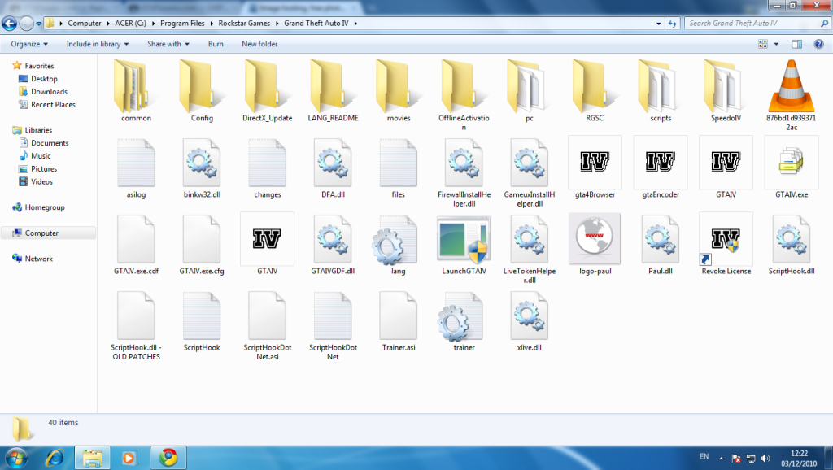The image size is (833, 470).
Task: Create a New folder from toolbar
Action: [259, 44]
